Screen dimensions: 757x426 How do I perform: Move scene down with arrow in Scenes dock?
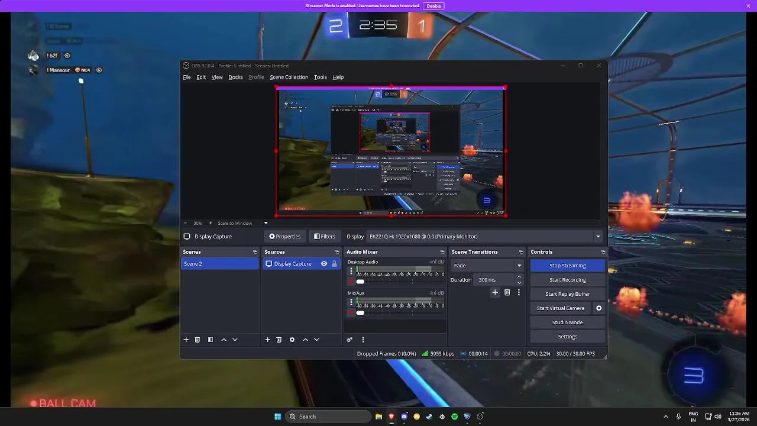pyautogui.click(x=235, y=340)
